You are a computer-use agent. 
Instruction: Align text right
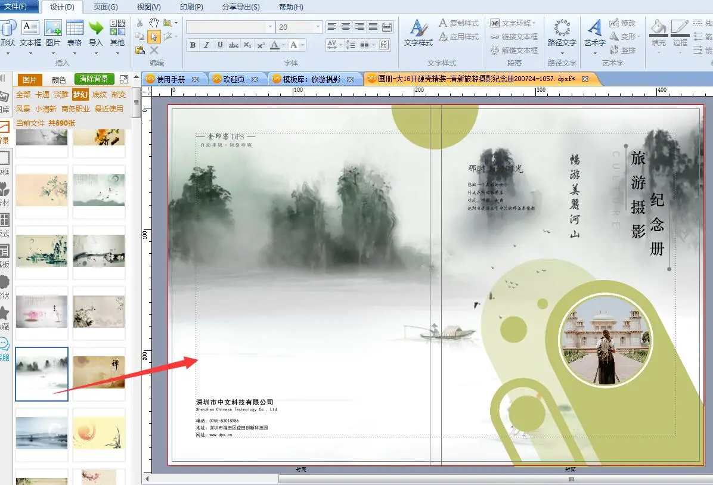tap(359, 27)
